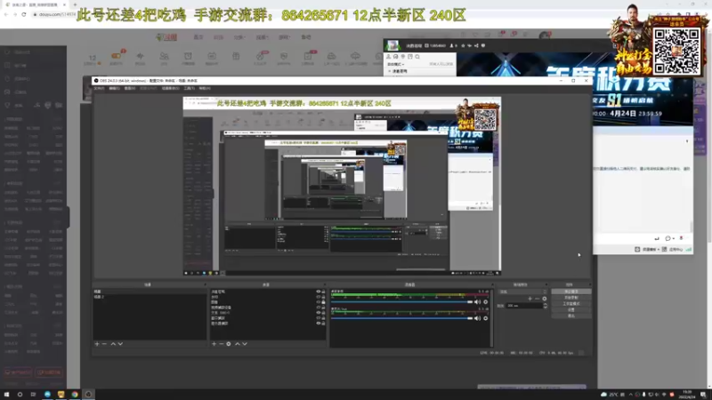Screen dimensions: 712x400
Task: Open source properties gear in Sources panel
Action: (229, 344)
